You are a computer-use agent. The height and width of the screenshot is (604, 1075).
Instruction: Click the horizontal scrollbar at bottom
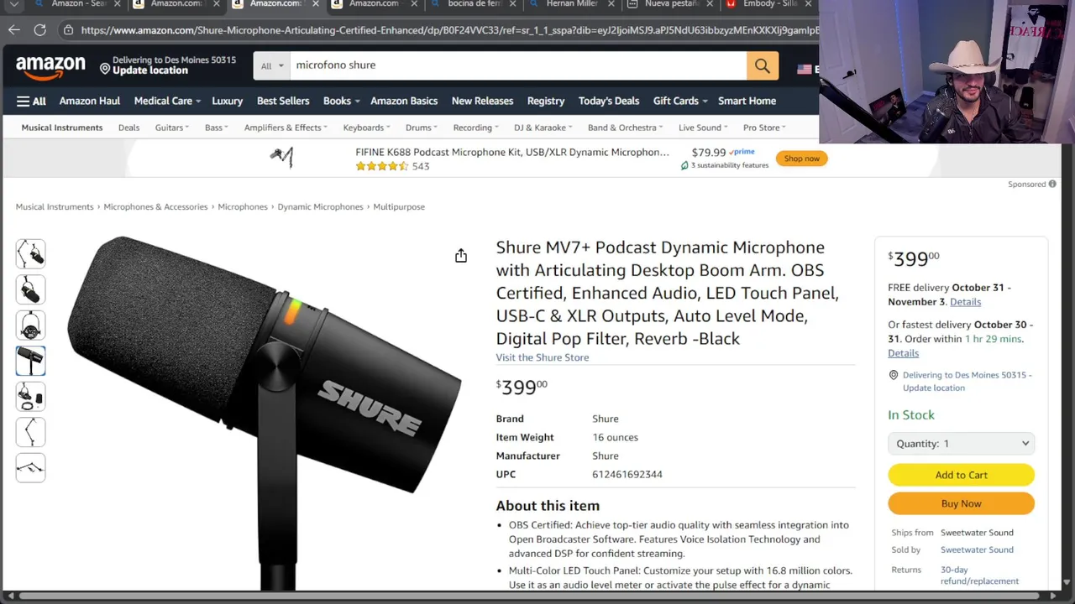(537, 596)
